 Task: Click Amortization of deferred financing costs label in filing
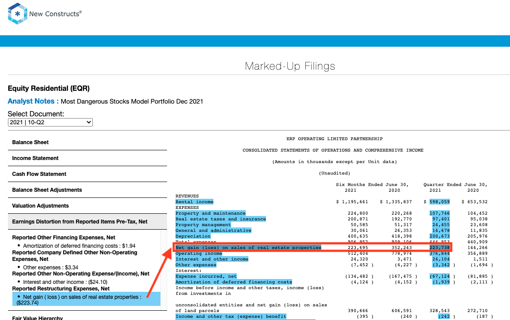point(233,282)
